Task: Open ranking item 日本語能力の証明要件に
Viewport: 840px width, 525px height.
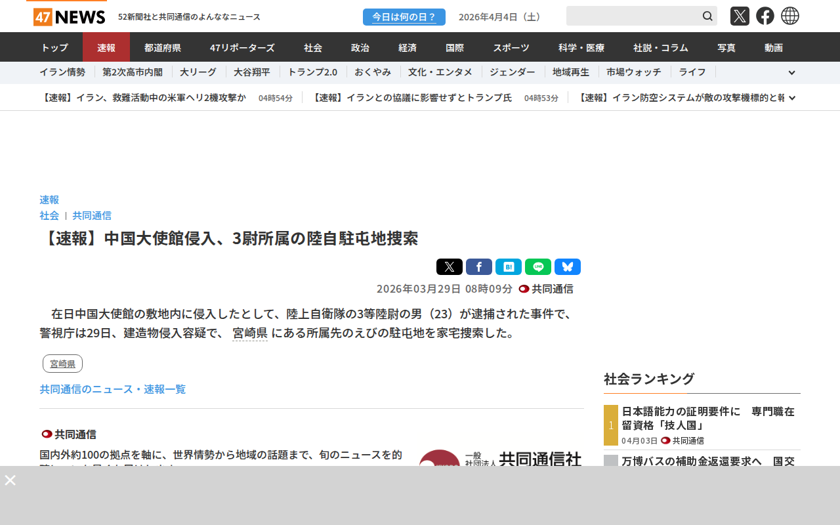Action: coord(709,418)
